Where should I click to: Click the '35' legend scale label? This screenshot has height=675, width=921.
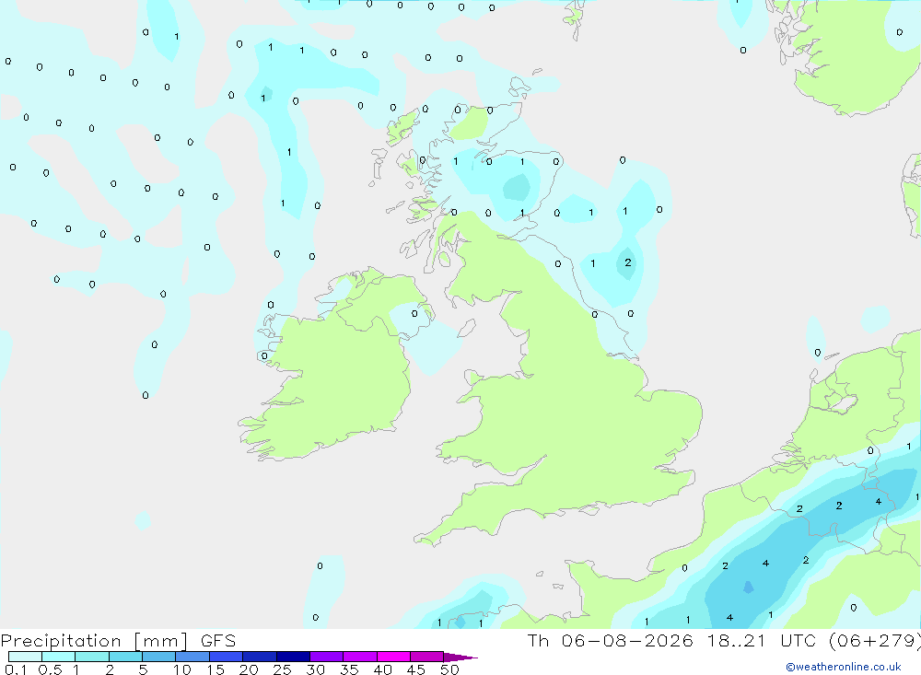[349, 669]
